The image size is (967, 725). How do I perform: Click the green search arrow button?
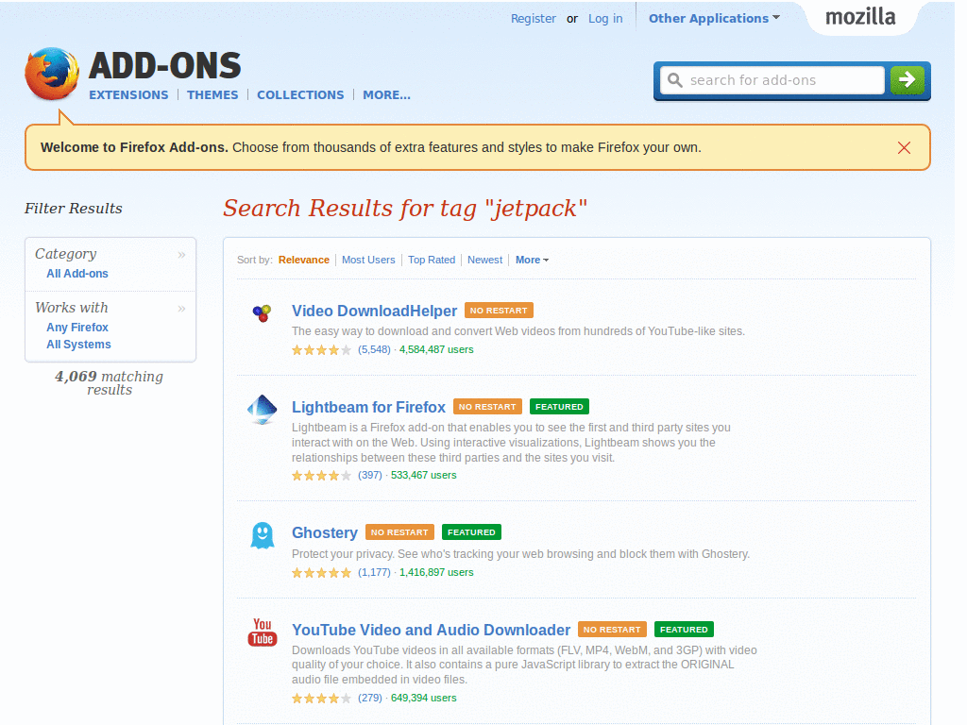tap(907, 80)
